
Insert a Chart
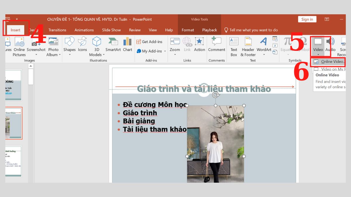pyautogui.click(x=128, y=46)
